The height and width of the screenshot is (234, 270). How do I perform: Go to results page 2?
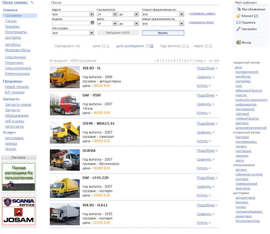pos(163,61)
